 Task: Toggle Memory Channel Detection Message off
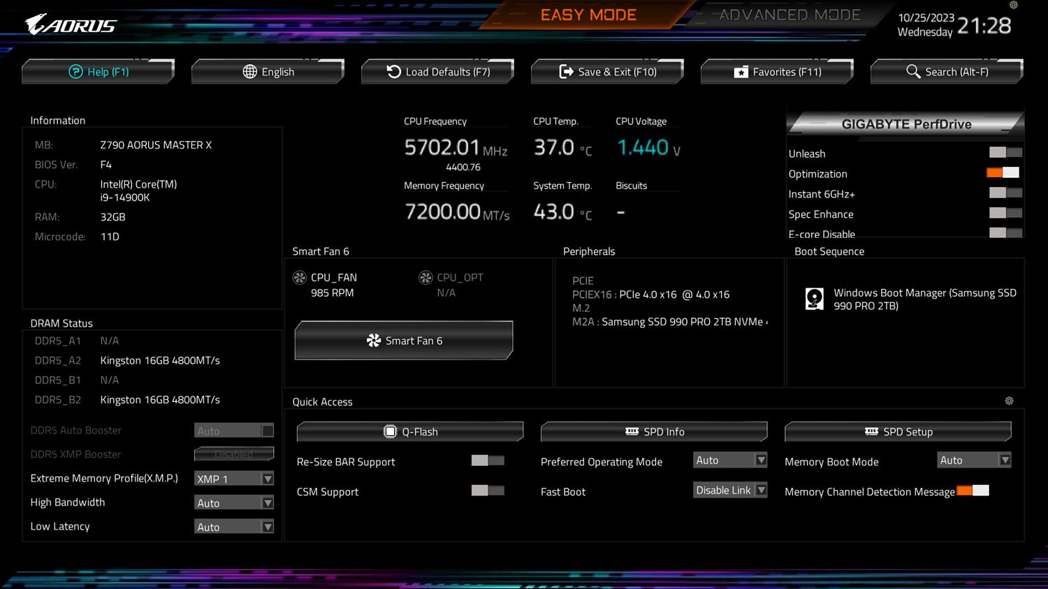973,491
